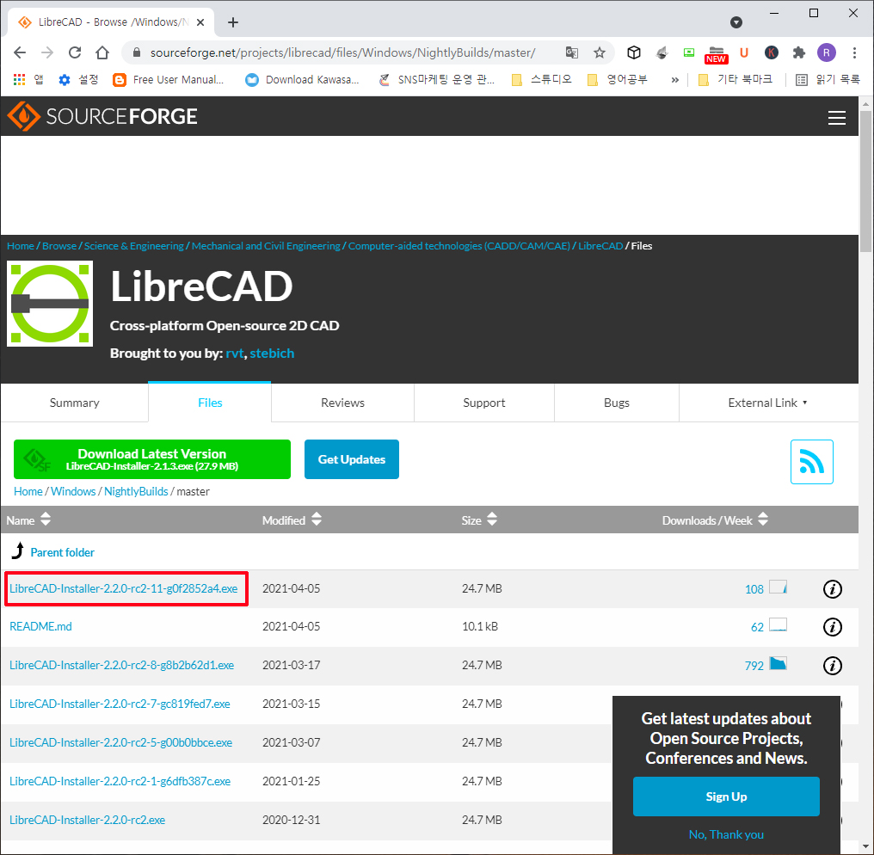Download LibreCAD-Installer-2.2.0-rc2.exe
Image resolution: width=874 pixels, height=855 pixels.
click(x=88, y=820)
